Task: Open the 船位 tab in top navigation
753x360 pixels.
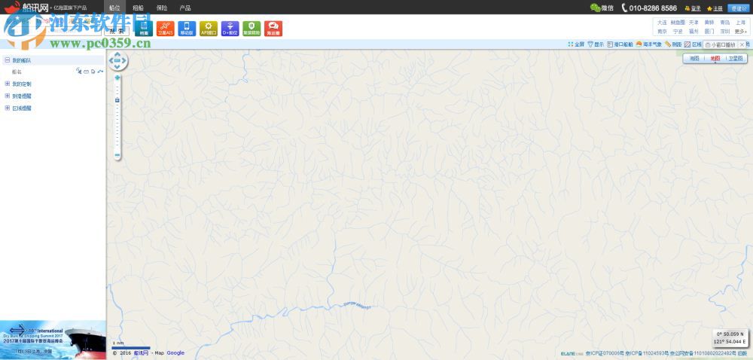Action: tap(114, 8)
